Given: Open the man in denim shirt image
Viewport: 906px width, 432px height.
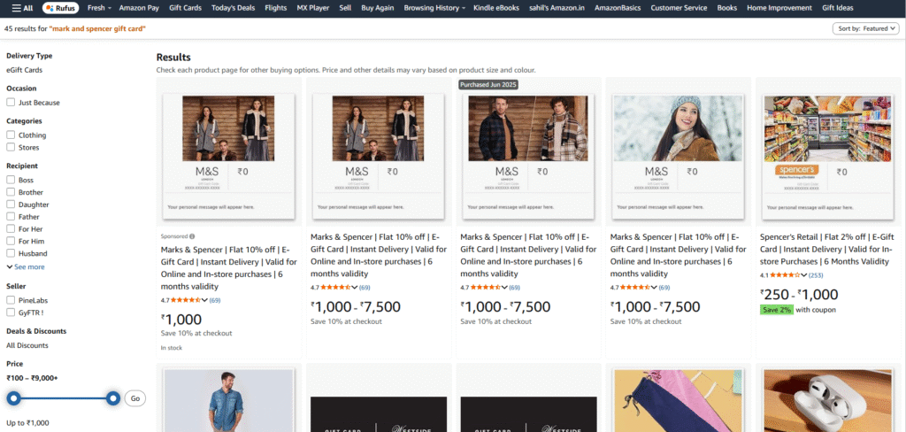Looking at the screenshot, I should 229,400.
